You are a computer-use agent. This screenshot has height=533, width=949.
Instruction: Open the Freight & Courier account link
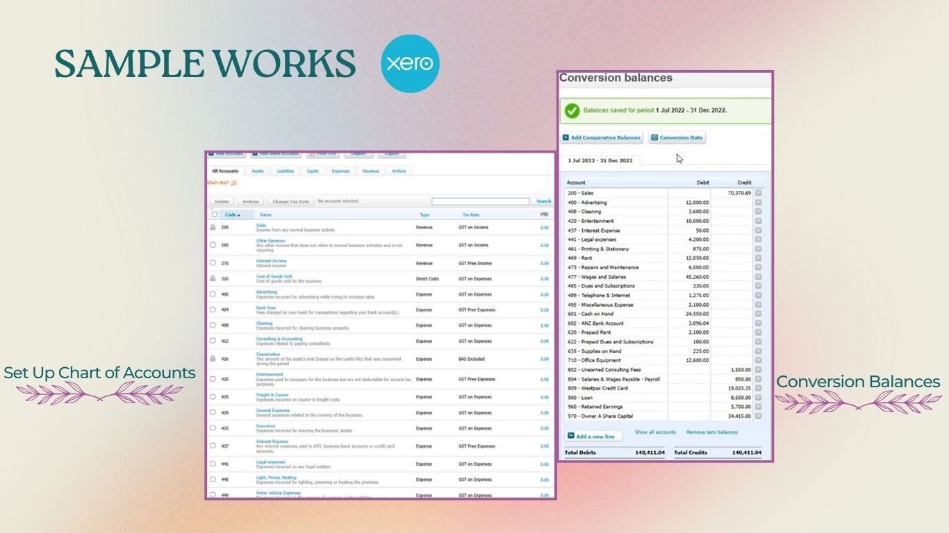tap(272, 395)
